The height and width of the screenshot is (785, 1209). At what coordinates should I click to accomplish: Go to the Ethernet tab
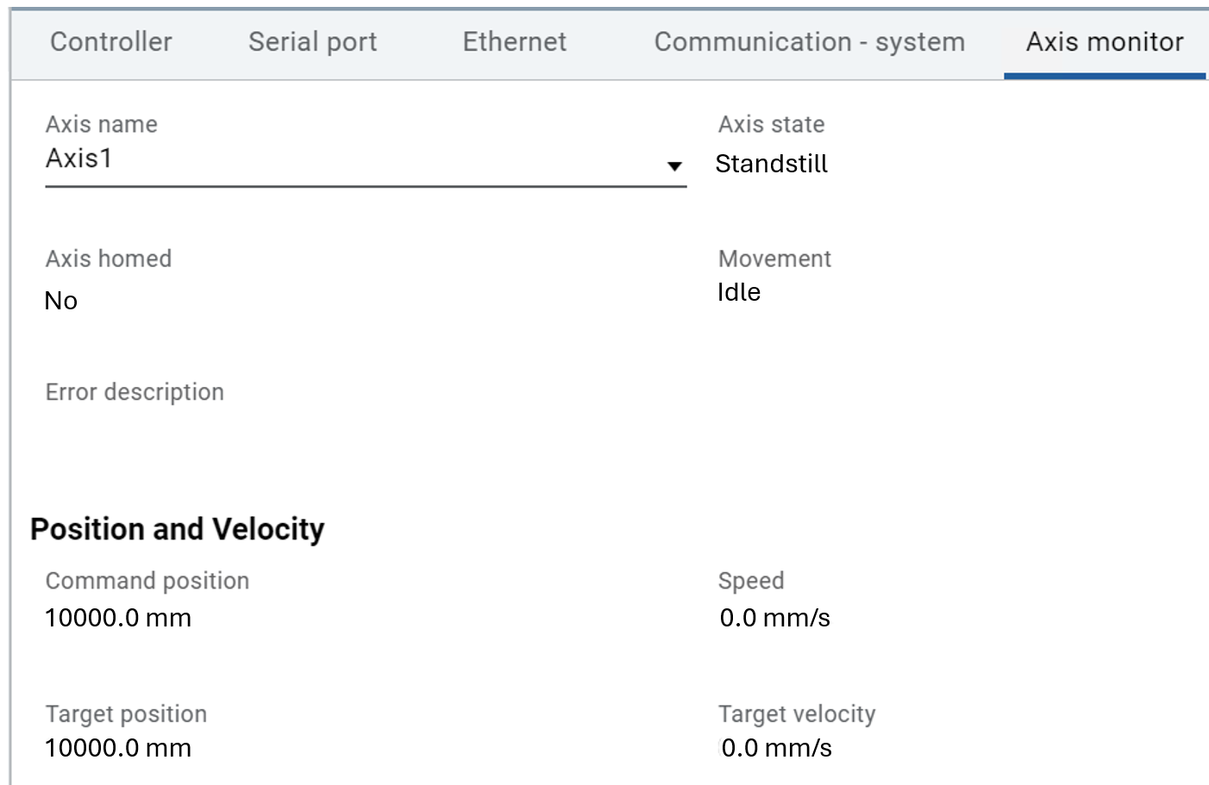(x=514, y=41)
